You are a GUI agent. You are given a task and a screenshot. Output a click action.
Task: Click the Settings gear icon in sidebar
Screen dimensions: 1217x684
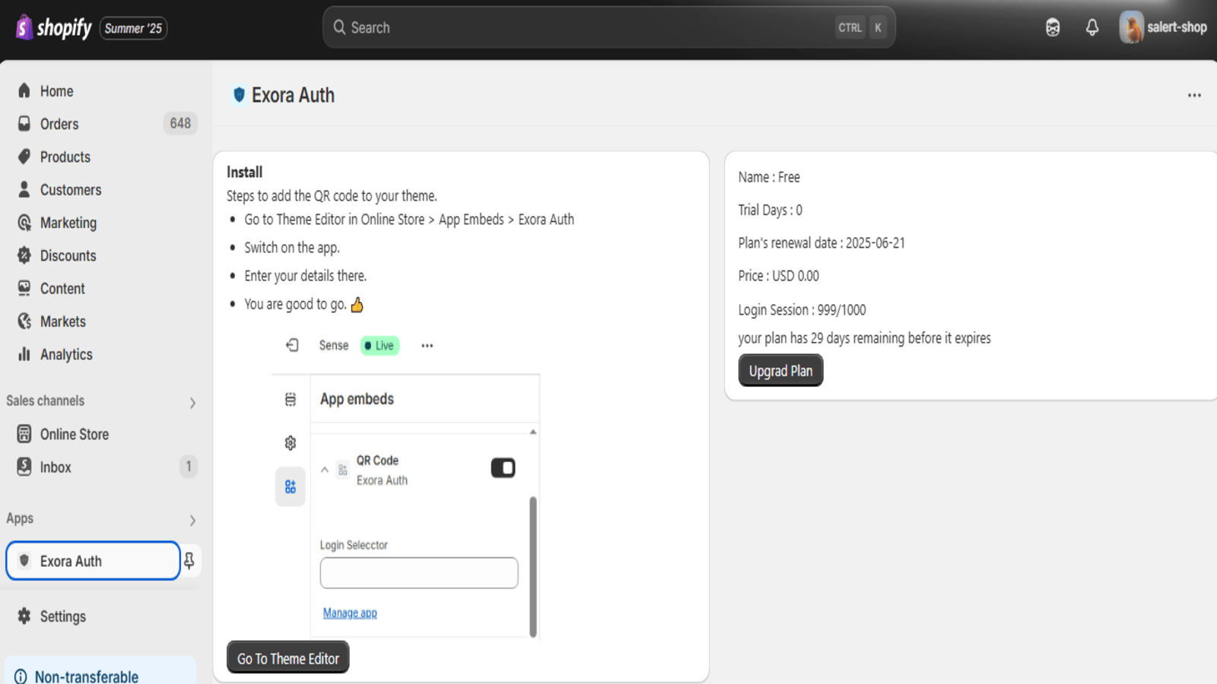coord(24,616)
